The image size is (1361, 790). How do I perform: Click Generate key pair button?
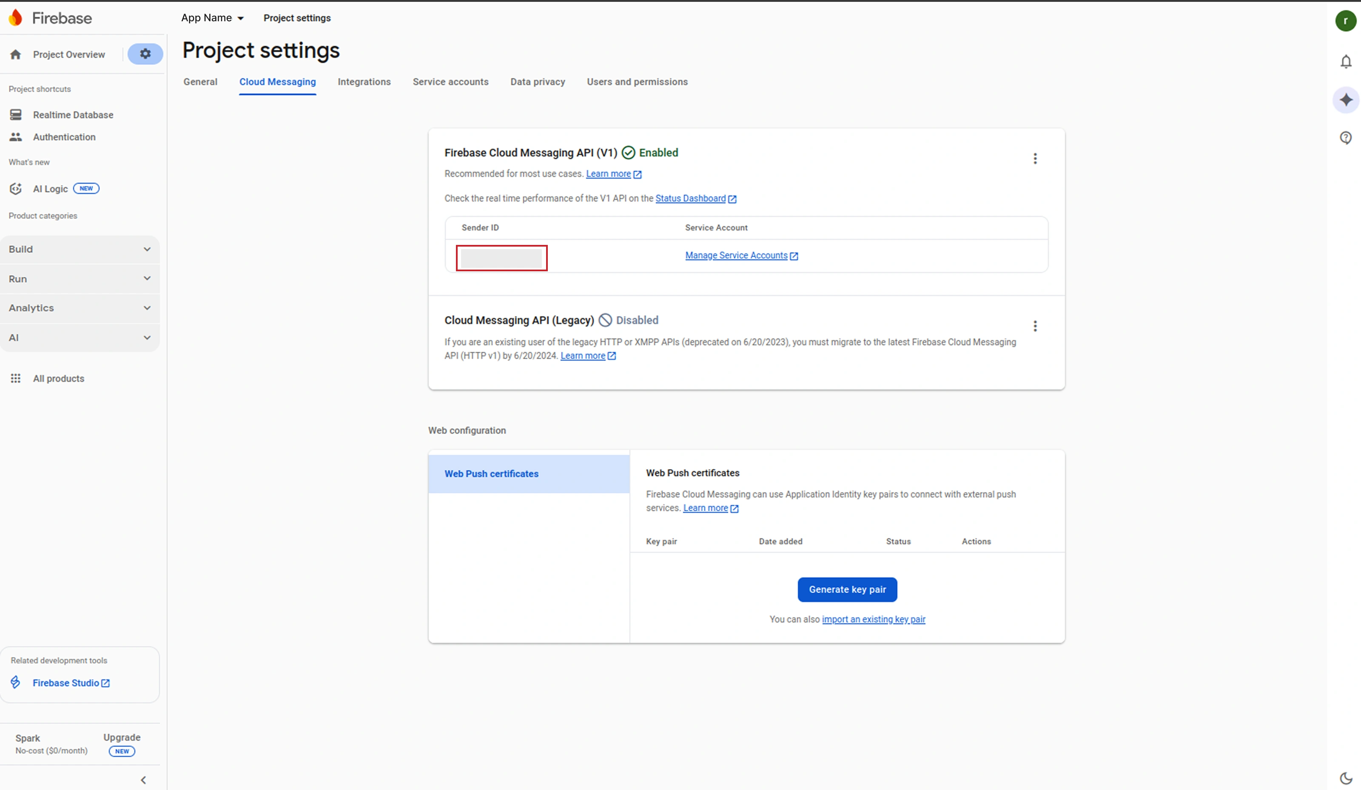[847, 590]
